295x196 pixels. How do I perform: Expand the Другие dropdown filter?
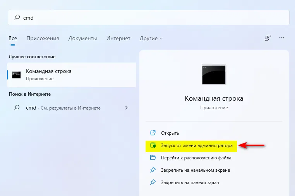point(151,39)
